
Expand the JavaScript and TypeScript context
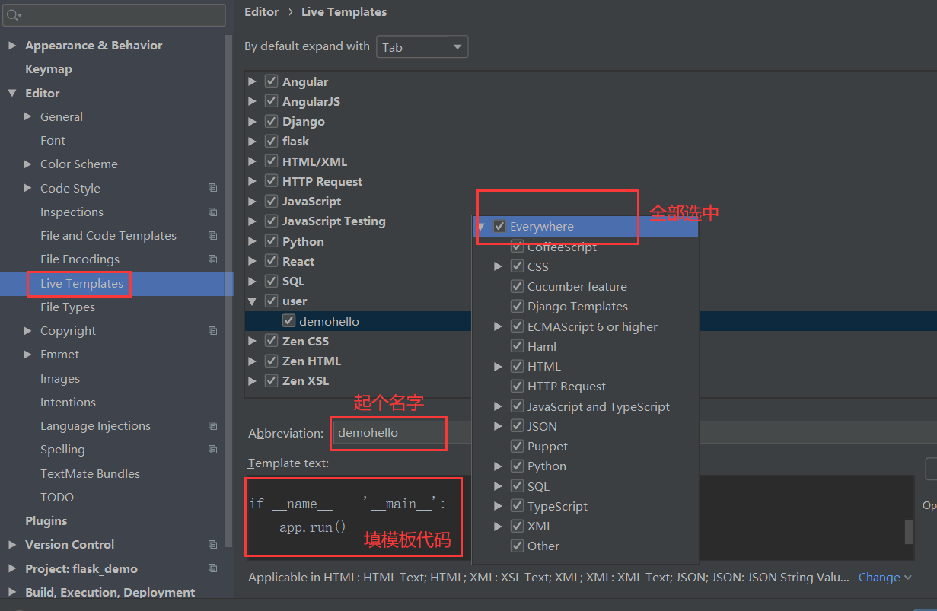(498, 406)
